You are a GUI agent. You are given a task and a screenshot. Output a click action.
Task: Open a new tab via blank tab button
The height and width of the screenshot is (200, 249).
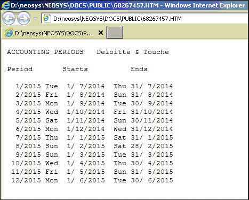115,33
